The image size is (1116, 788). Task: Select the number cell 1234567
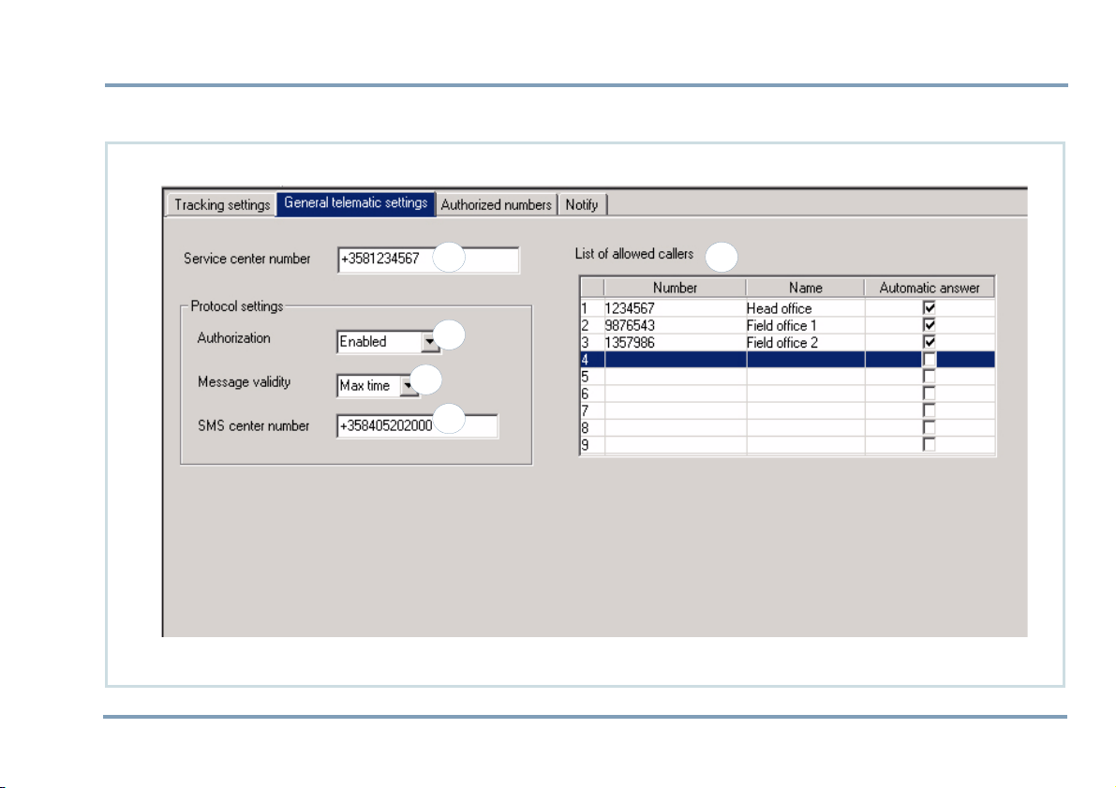click(x=675, y=308)
